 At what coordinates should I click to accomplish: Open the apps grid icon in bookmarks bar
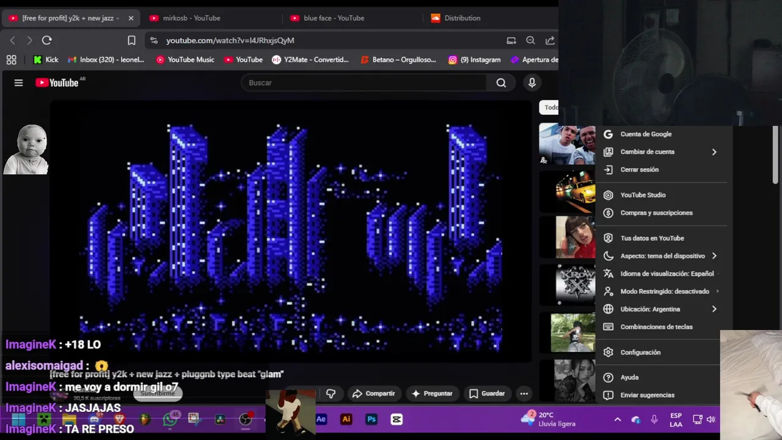click(11, 59)
